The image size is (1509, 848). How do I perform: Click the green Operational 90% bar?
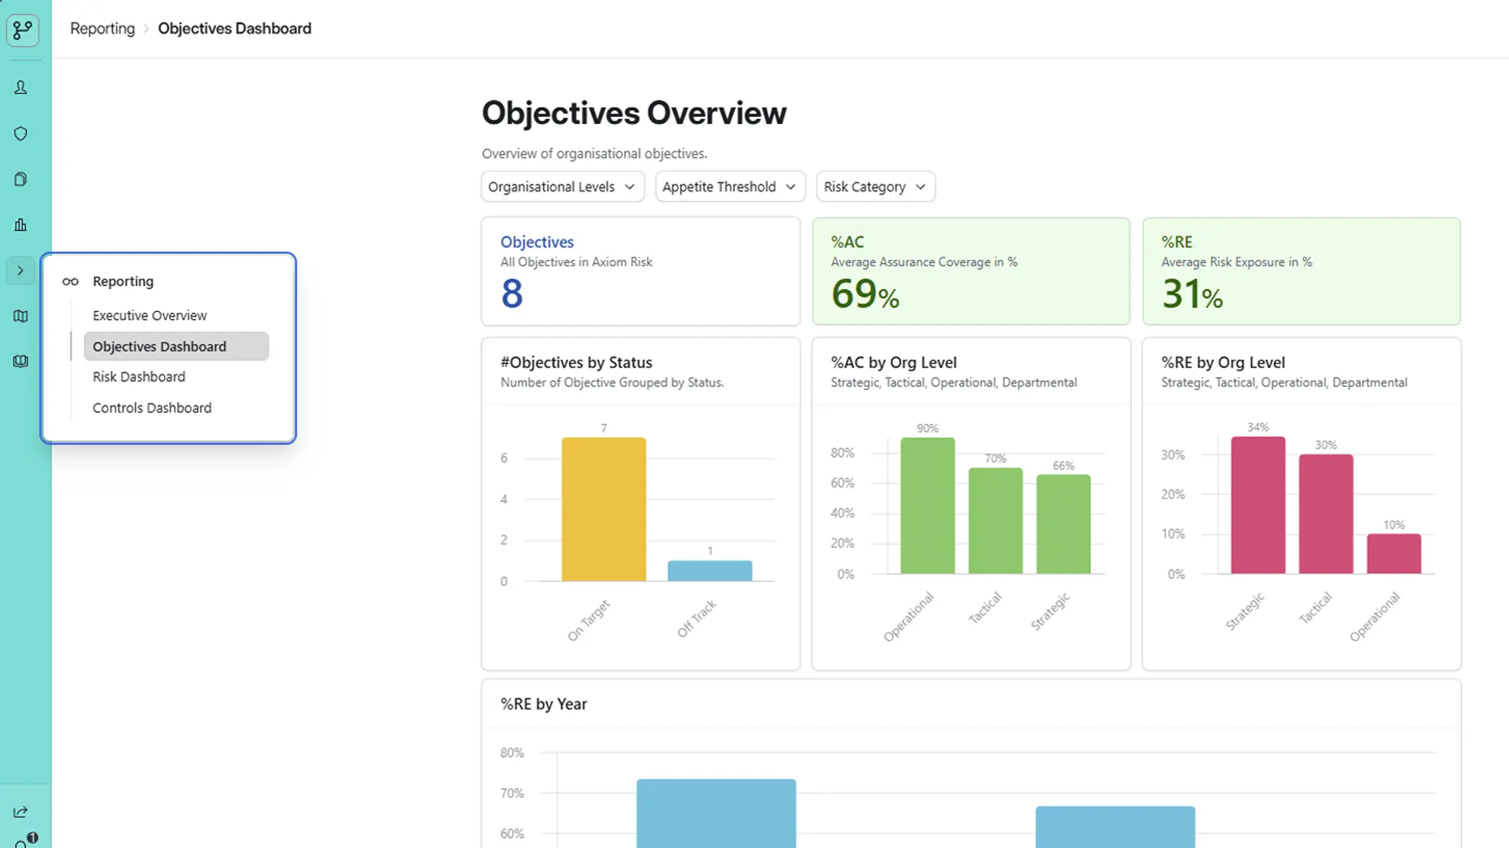tap(927, 506)
